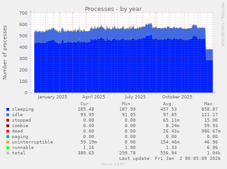Click the 'January 2025' x-axis label

pyautogui.click(x=53, y=97)
